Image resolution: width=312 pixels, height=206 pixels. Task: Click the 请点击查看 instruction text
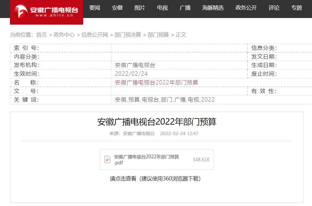123,179
